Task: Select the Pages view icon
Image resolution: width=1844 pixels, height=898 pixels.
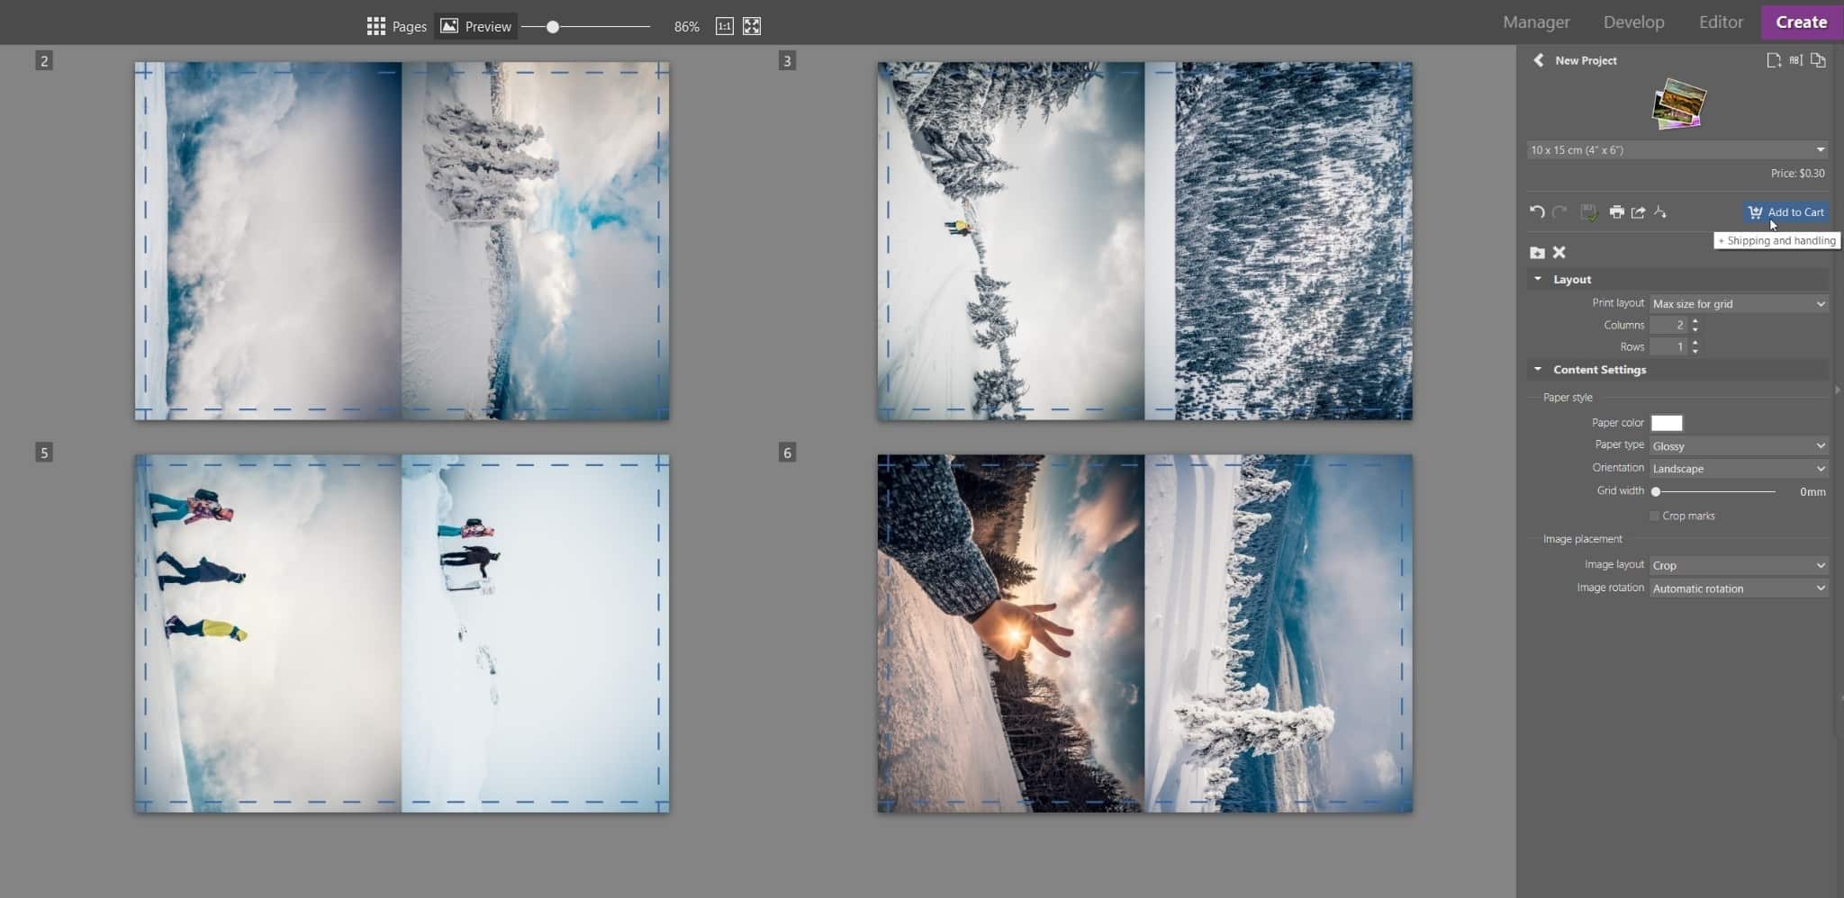Action: [x=376, y=25]
